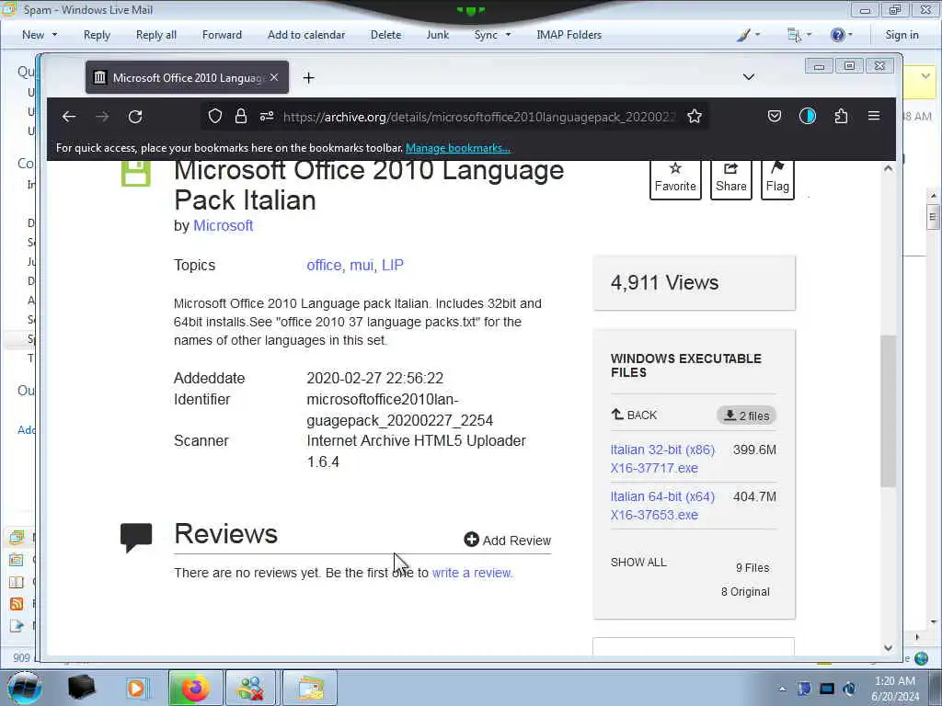Screen dimensions: 942x706
Task: Open Live Mail Feeds RSS sidebar icon
Action: tap(17, 603)
